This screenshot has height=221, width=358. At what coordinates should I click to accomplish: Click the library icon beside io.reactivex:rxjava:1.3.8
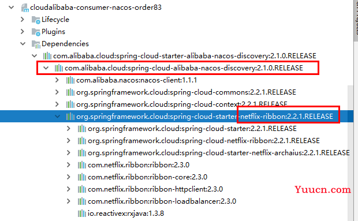[82, 213]
